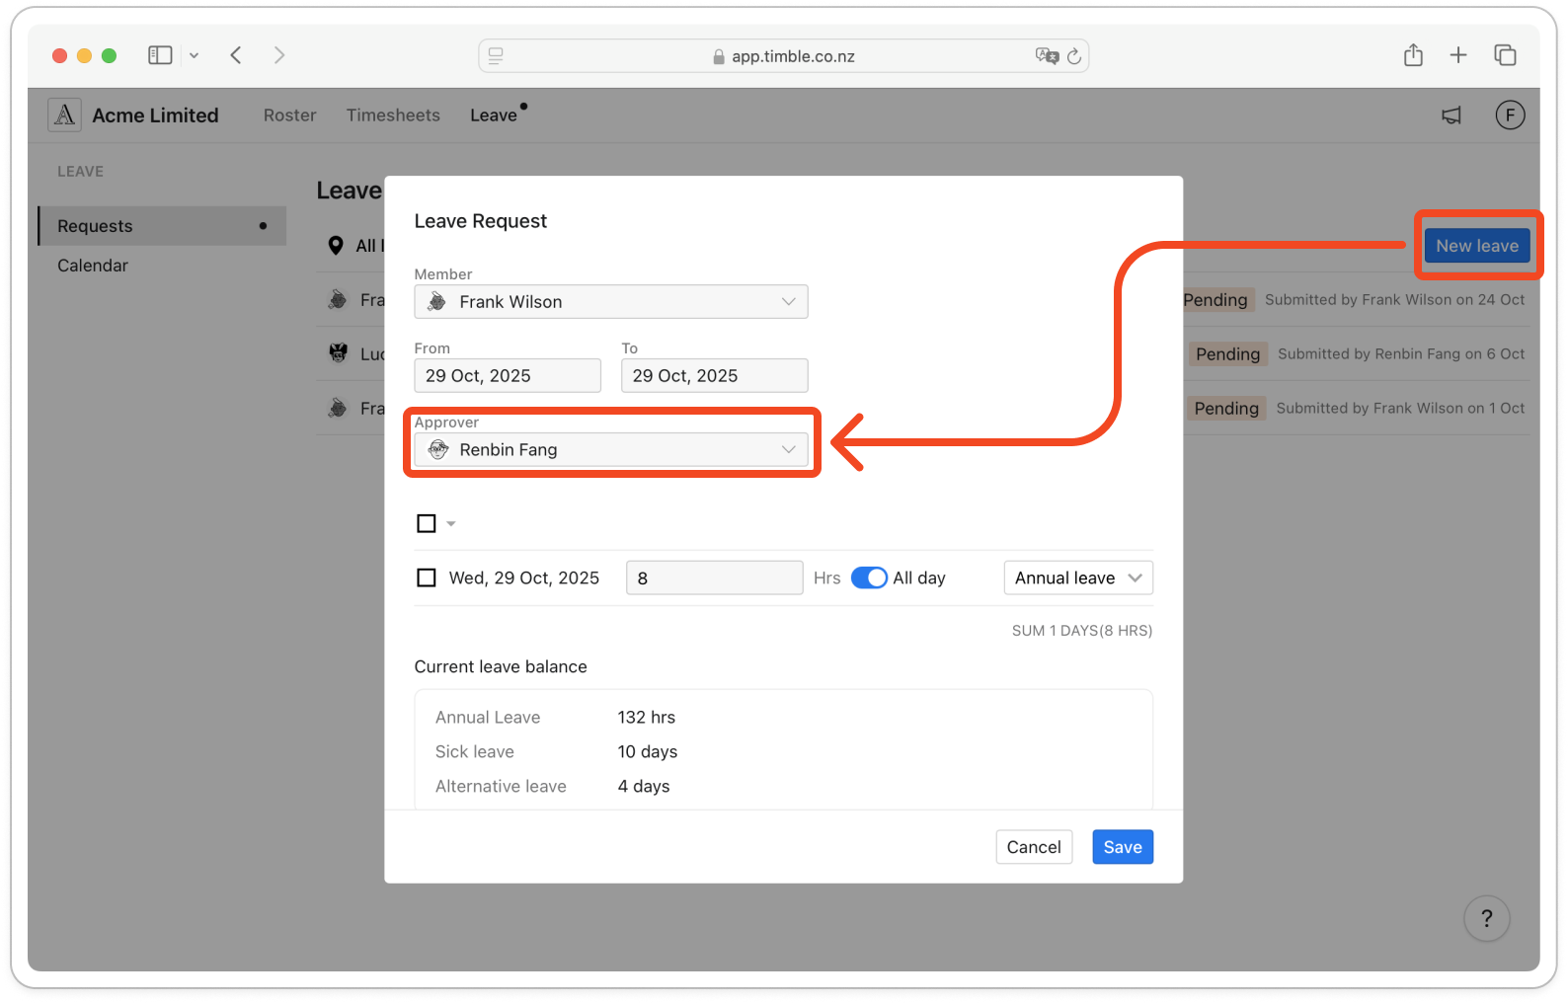This screenshot has width=1568, height=1003.
Task: Open the Roster tab
Action: click(290, 116)
